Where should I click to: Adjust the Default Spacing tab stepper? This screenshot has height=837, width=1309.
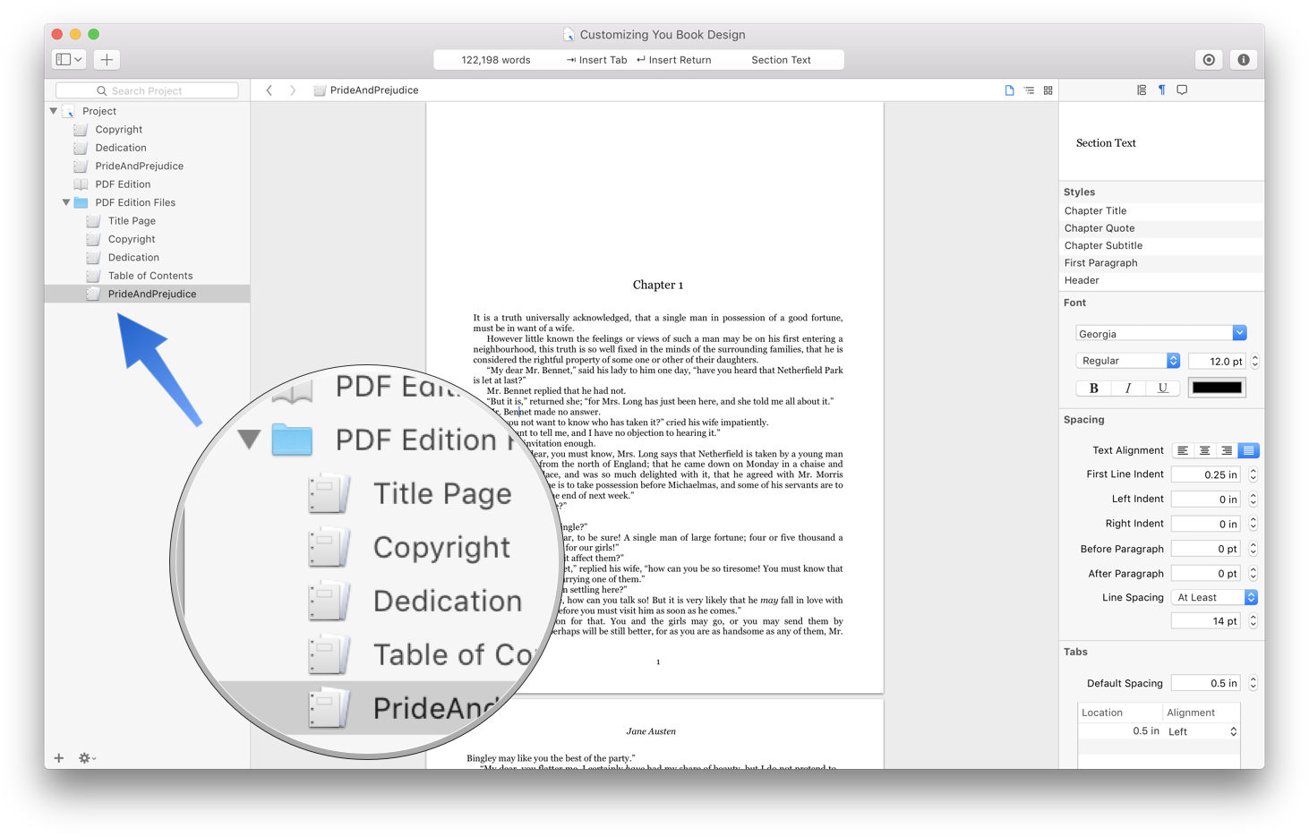tap(1253, 683)
